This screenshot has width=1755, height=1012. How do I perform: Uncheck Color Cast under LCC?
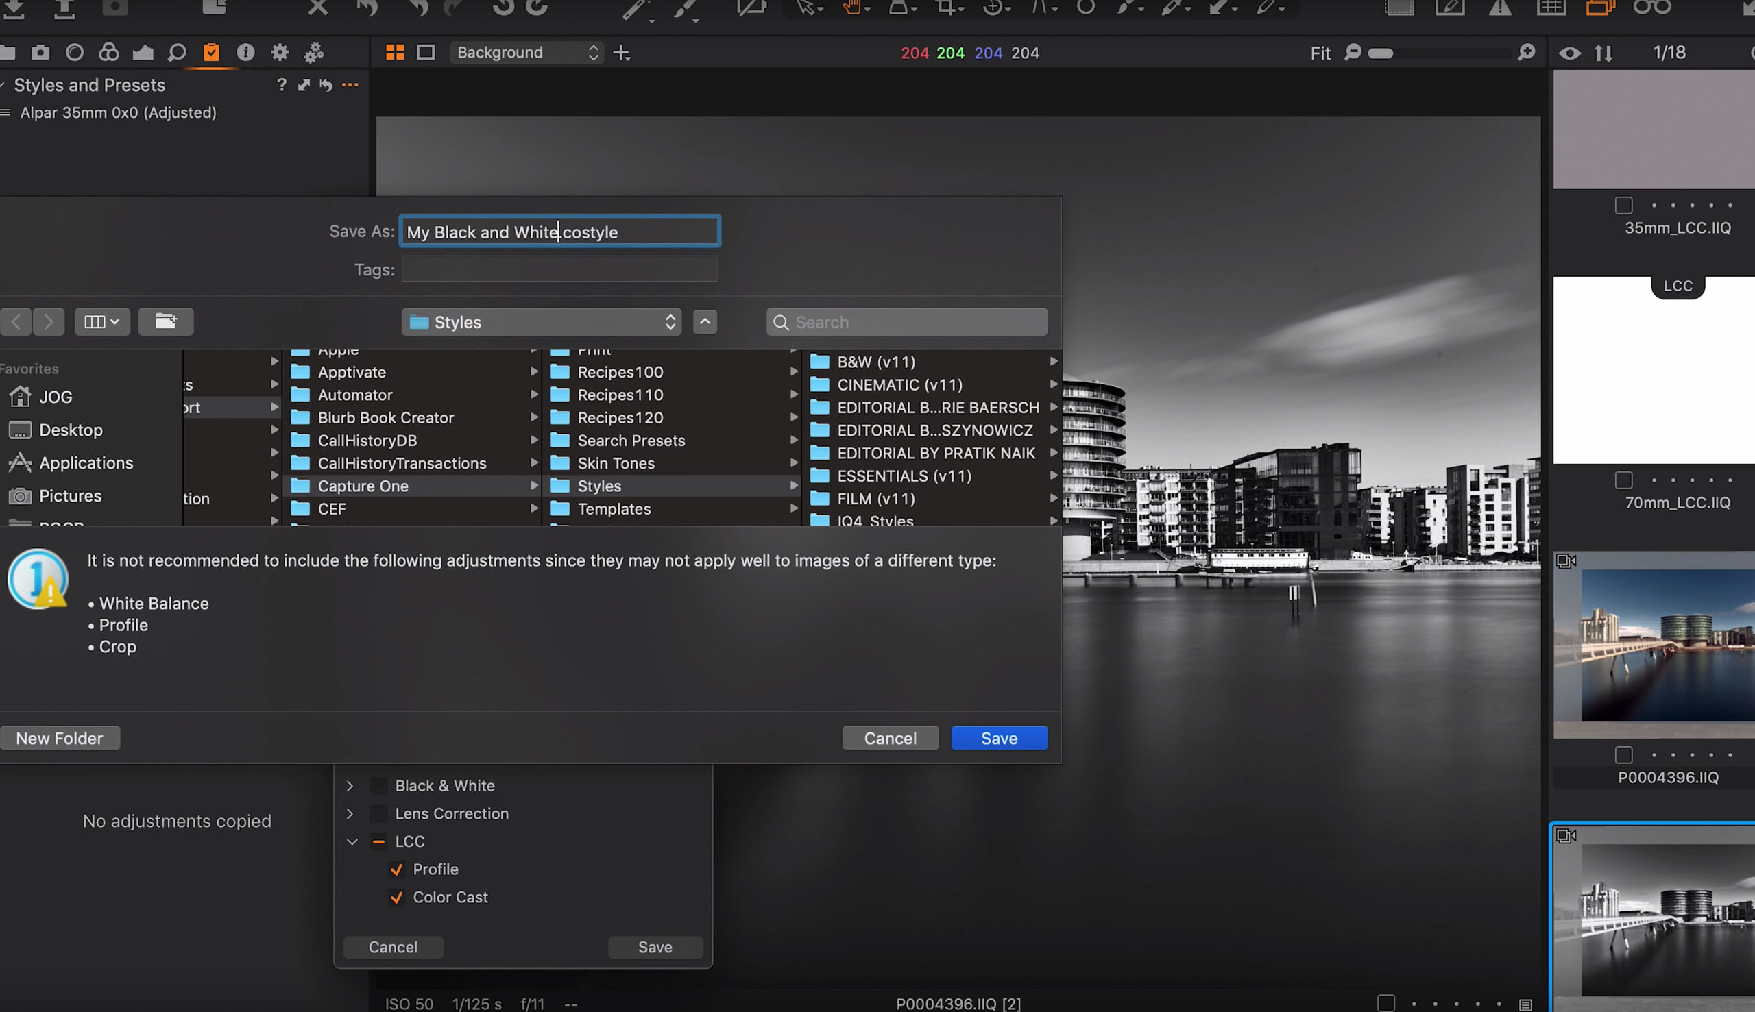(x=397, y=898)
